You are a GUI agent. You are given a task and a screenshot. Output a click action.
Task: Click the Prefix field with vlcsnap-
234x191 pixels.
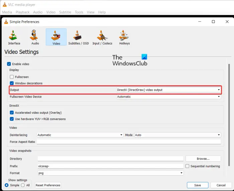(x=111, y=166)
